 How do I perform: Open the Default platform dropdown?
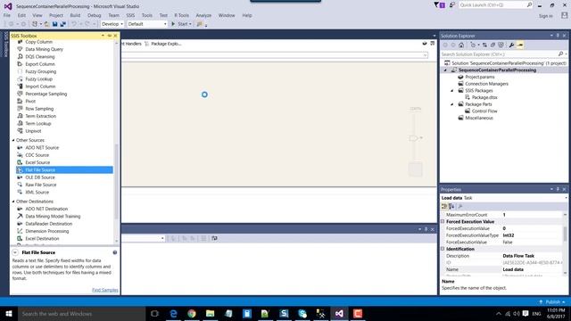(x=147, y=24)
